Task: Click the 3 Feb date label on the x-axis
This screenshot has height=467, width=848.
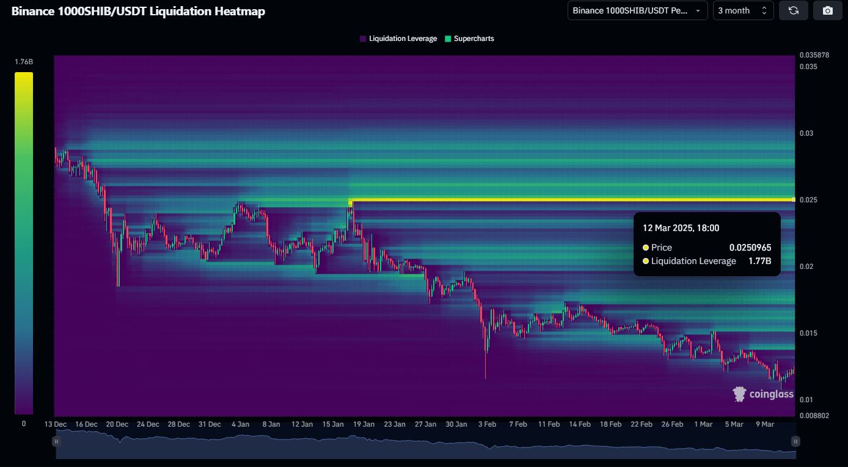Action: 488,424
